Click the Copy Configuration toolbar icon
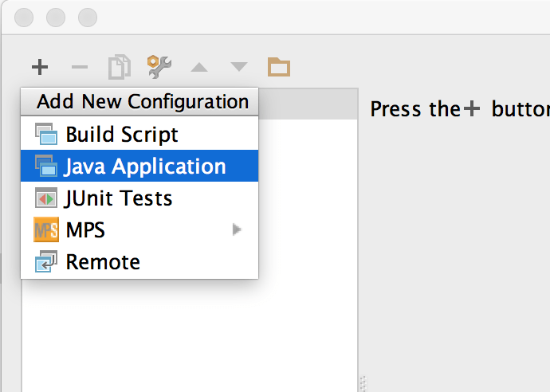The height and width of the screenshot is (392, 550). (120, 67)
